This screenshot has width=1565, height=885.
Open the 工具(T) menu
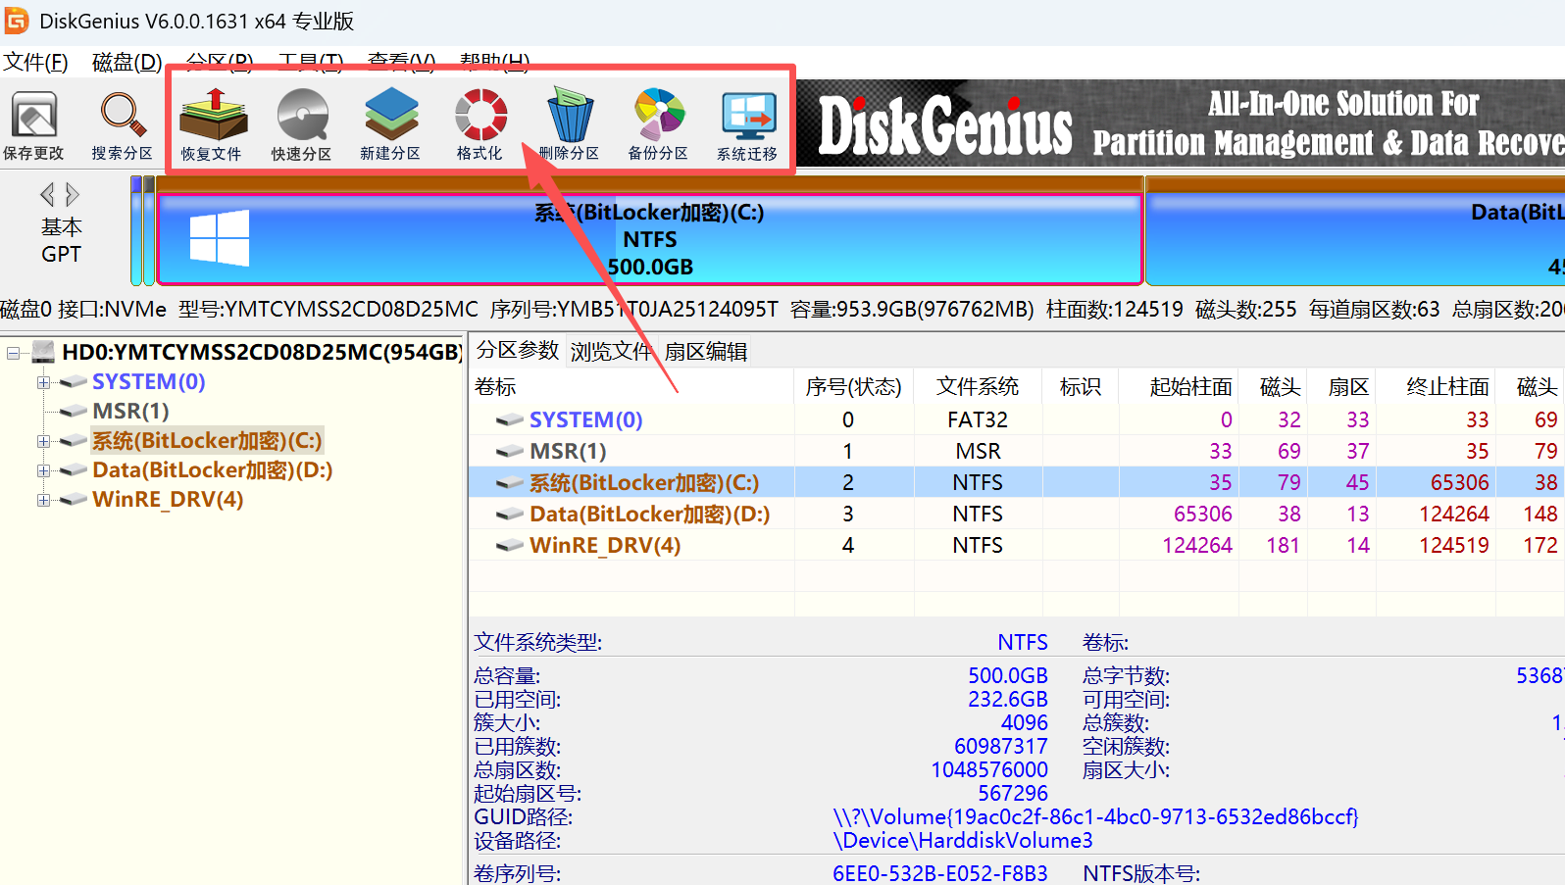pos(311,61)
